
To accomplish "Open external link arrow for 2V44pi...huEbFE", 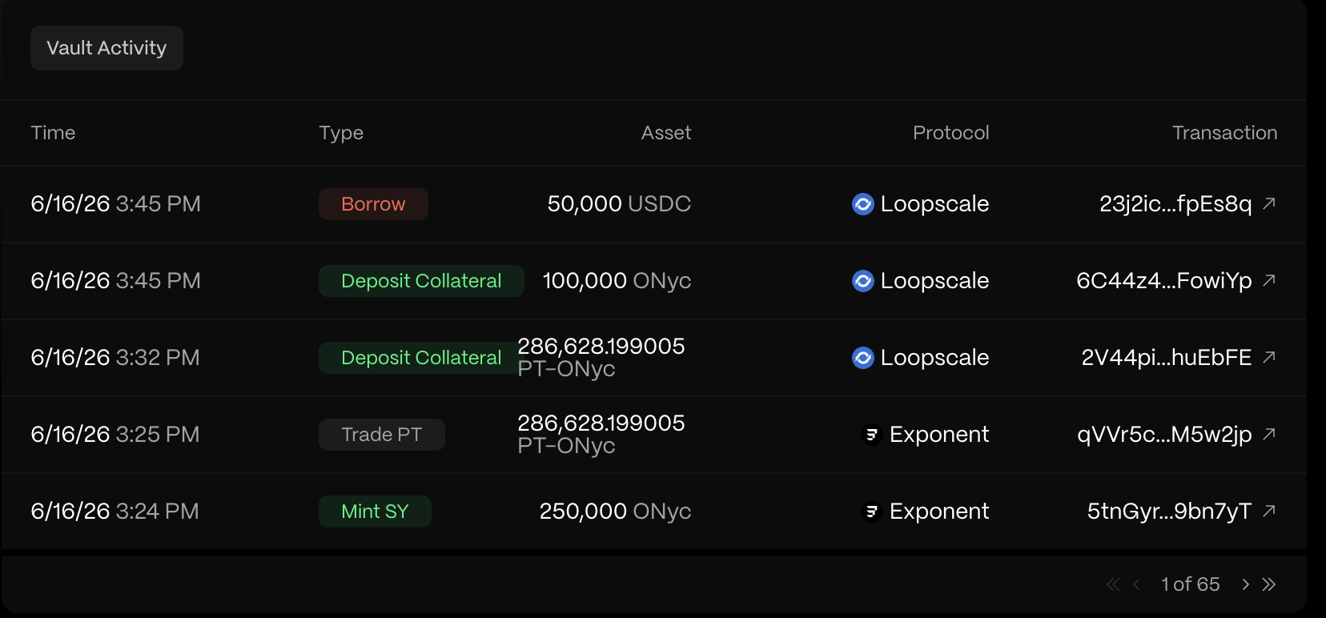I will [x=1269, y=357].
